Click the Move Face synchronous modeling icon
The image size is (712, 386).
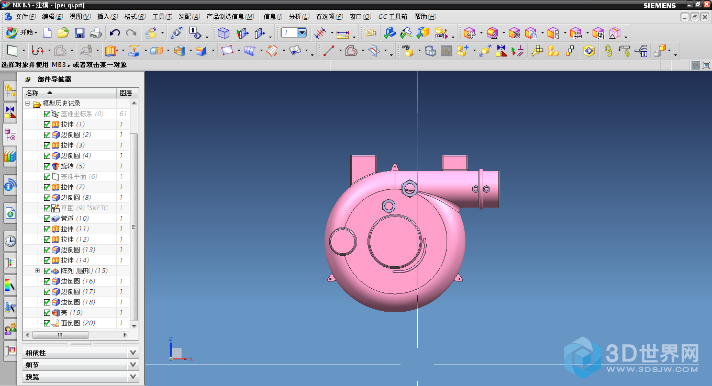(x=470, y=33)
